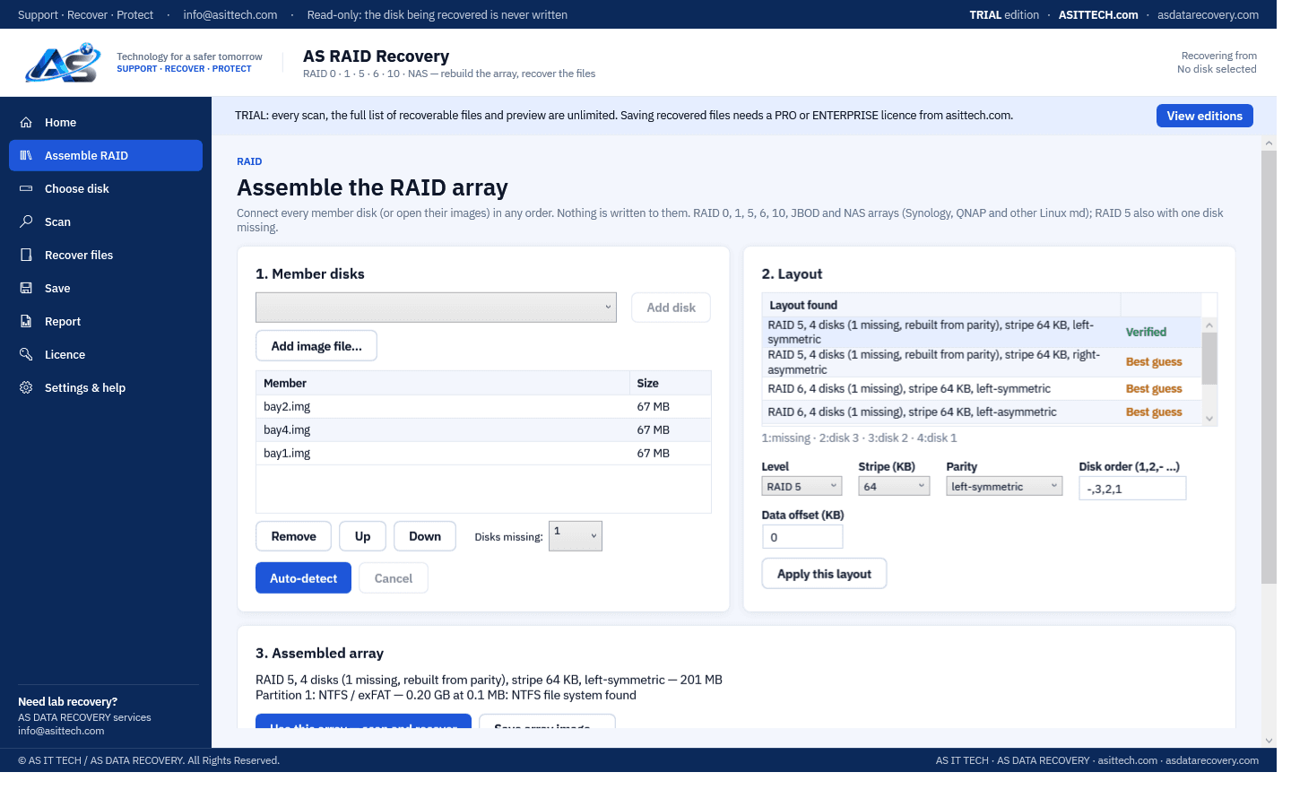1291x807 pixels.
Task: Click the AS company logo
Action: (63, 63)
